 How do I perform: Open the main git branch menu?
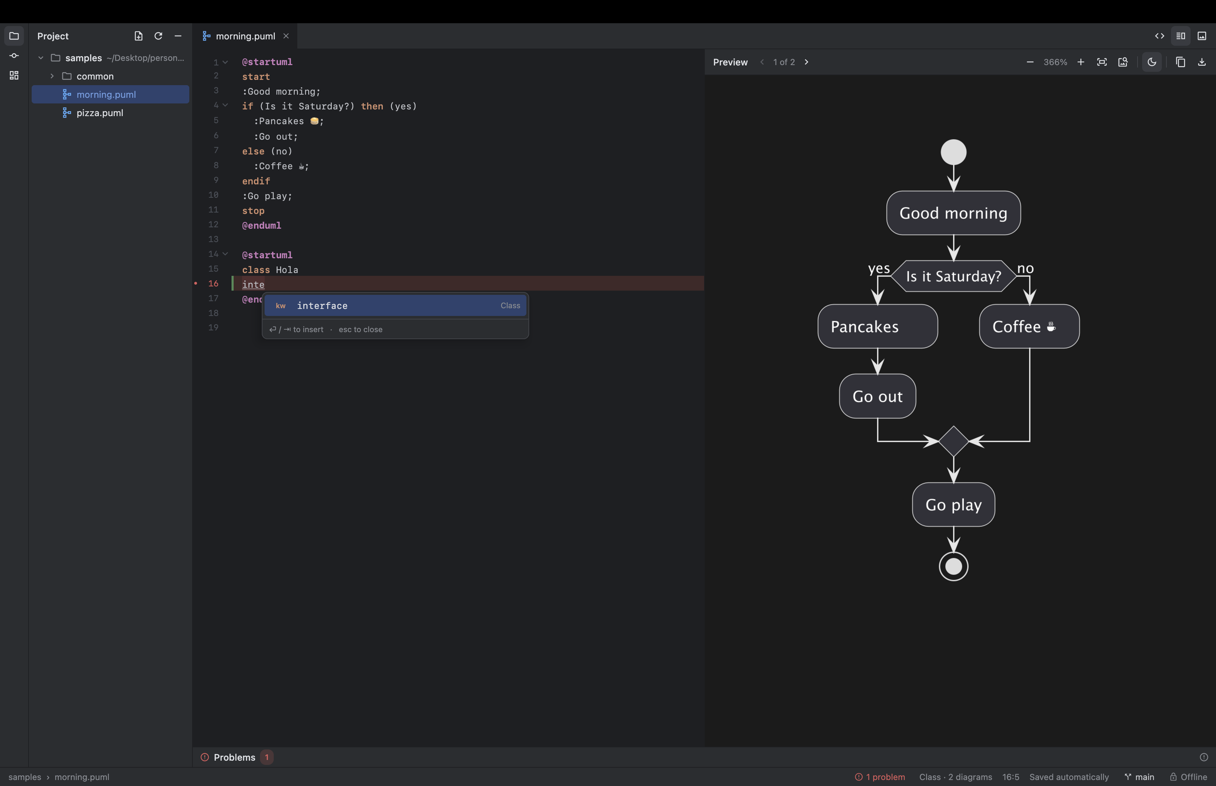[1139, 777]
